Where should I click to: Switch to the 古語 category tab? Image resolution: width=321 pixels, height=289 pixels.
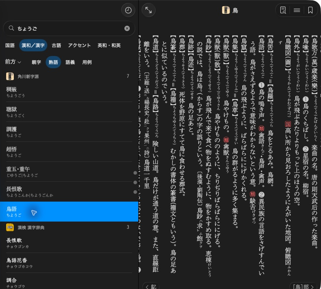pos(56,45)
